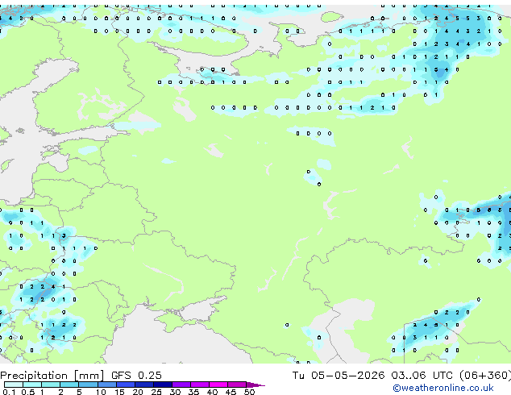Image resolution: width=511 pixels, height=395 pixels.
Task: Select the 0.5–1 mm legend color
Action: click(x=32, y=385)
